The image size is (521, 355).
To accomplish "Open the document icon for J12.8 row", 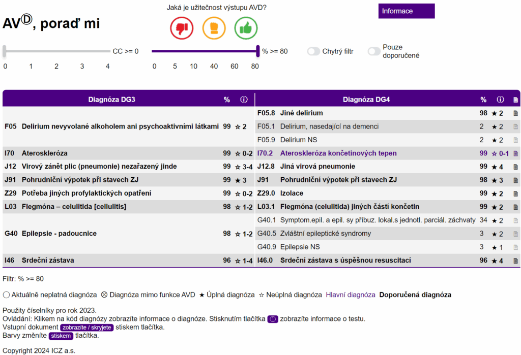I will click(516, 167).
